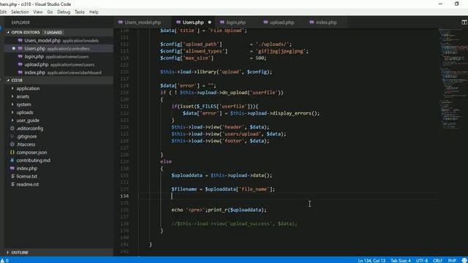
Task: Open license.txt file
Action: pos(27,177)
